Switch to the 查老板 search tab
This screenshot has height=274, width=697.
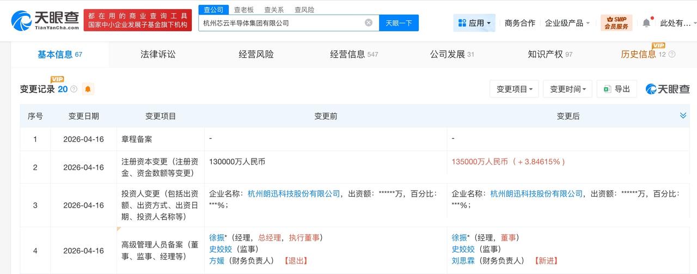point(244,9)
